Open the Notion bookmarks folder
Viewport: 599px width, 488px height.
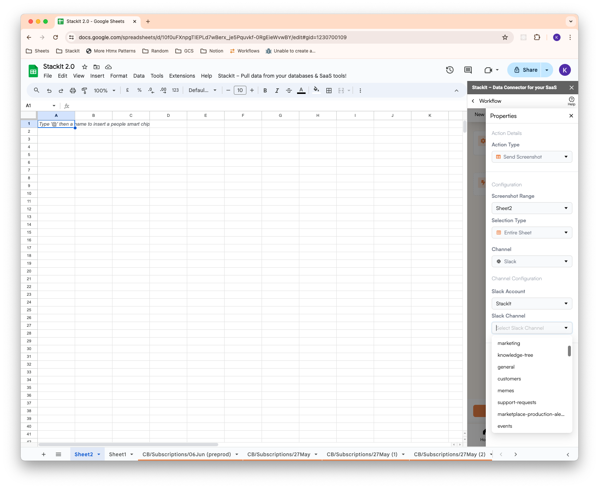click(x=212, y=51)
